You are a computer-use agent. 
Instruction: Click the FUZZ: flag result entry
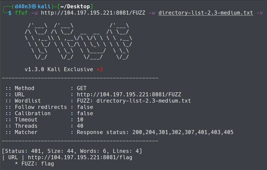click(x=37, y=164)
